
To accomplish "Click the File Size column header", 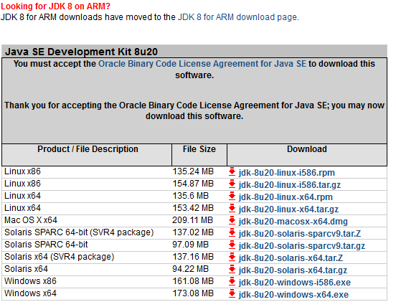I will 199,154.
